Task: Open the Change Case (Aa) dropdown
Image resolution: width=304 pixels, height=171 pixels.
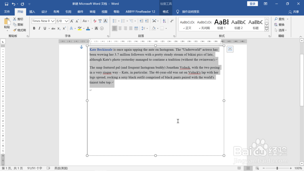Action: [85, 21]
